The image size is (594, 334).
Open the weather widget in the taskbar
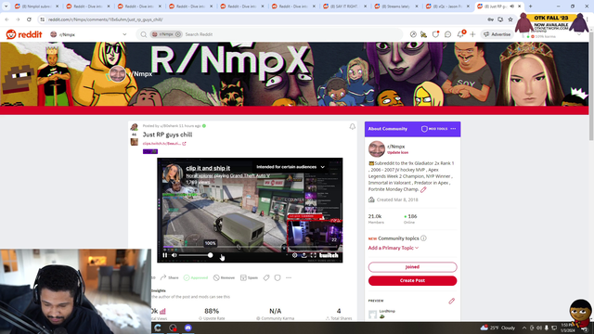pos(498,328)
